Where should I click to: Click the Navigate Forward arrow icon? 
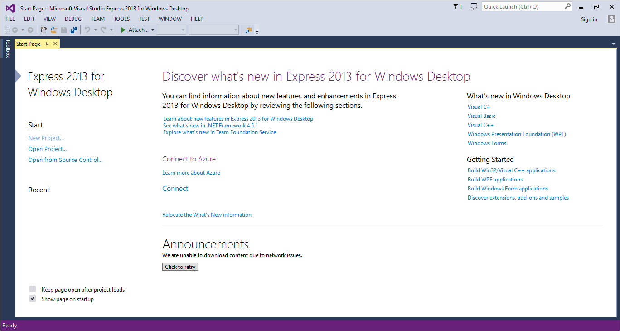pyautogui.click(x=30, y=30)
